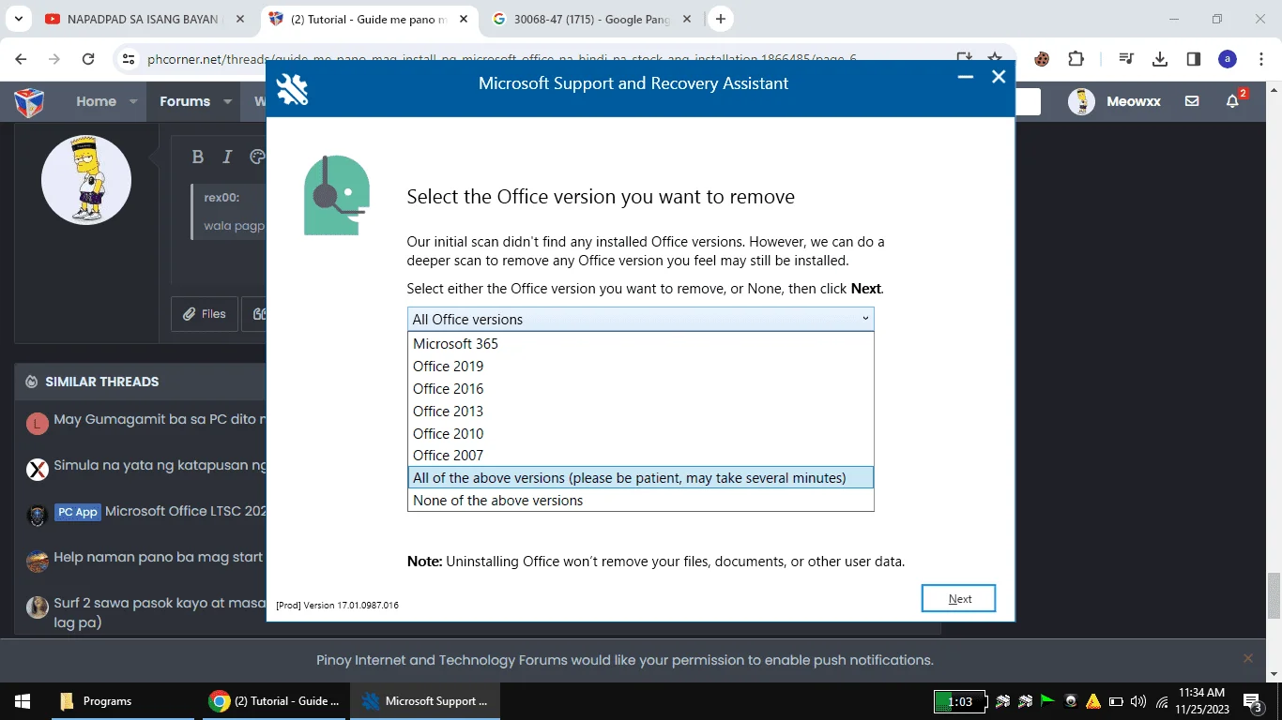Open 'Simula na yata ng katapusan' thread
1282x720 pixels.
pyautogui.click(x=160, y=465)
